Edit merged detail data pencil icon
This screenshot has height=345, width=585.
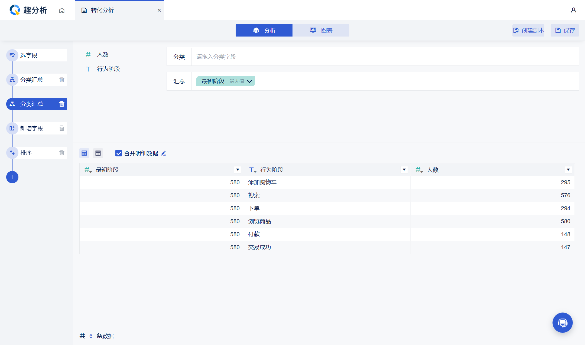pyautogui.click(x=163, y=153)
